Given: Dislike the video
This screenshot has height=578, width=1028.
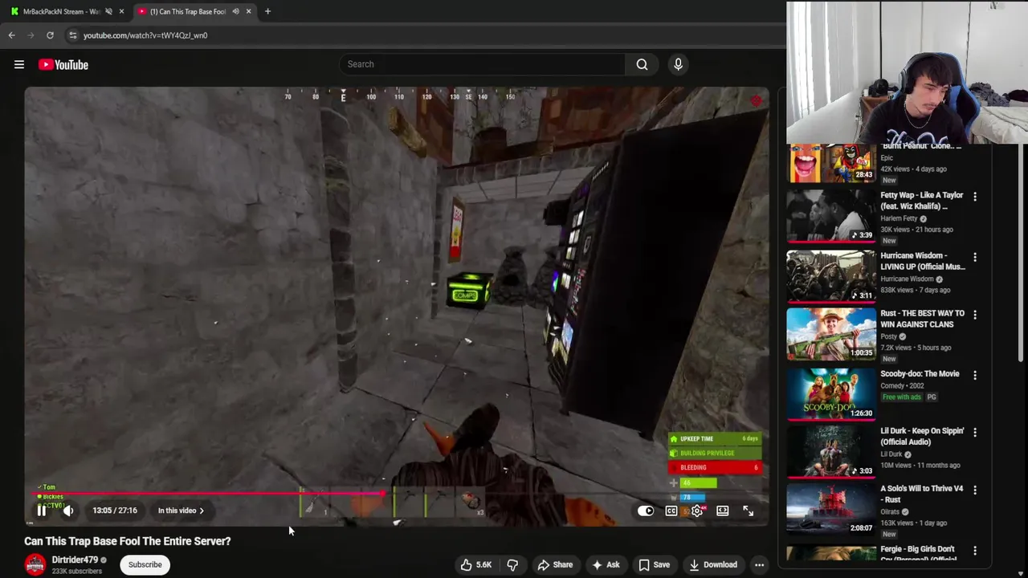Looking at the screenshot, I should click(512, 564).
